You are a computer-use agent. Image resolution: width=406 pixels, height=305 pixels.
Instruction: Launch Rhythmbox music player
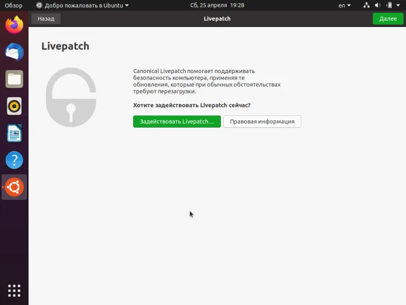(x=14, y=106)
